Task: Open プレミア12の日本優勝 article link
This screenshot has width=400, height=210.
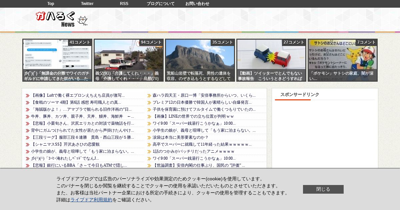Action: 202,102
